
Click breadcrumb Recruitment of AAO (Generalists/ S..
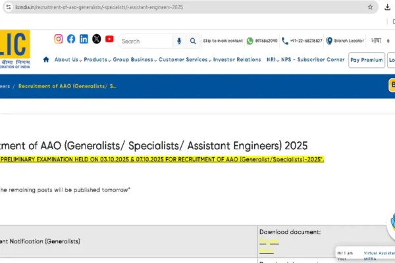pyautogui.click(x=67, y=86)
